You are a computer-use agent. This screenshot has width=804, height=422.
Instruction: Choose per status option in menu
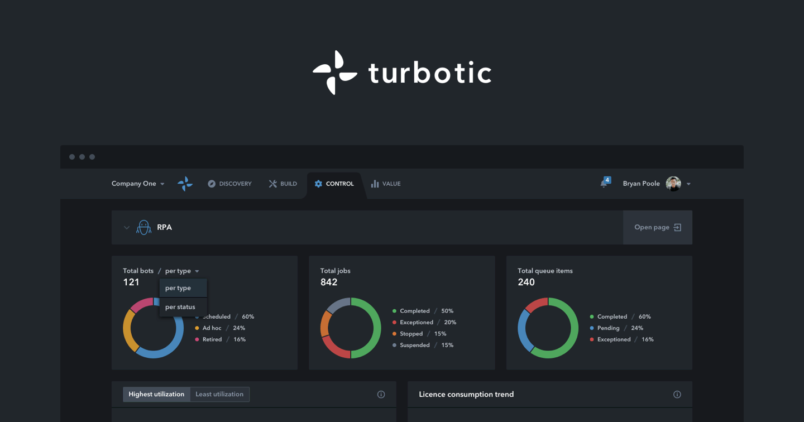tap(183, 307)
